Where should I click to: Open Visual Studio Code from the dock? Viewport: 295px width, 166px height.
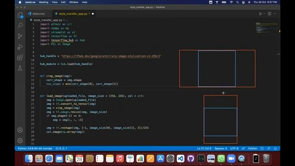[x=180, y=159]
